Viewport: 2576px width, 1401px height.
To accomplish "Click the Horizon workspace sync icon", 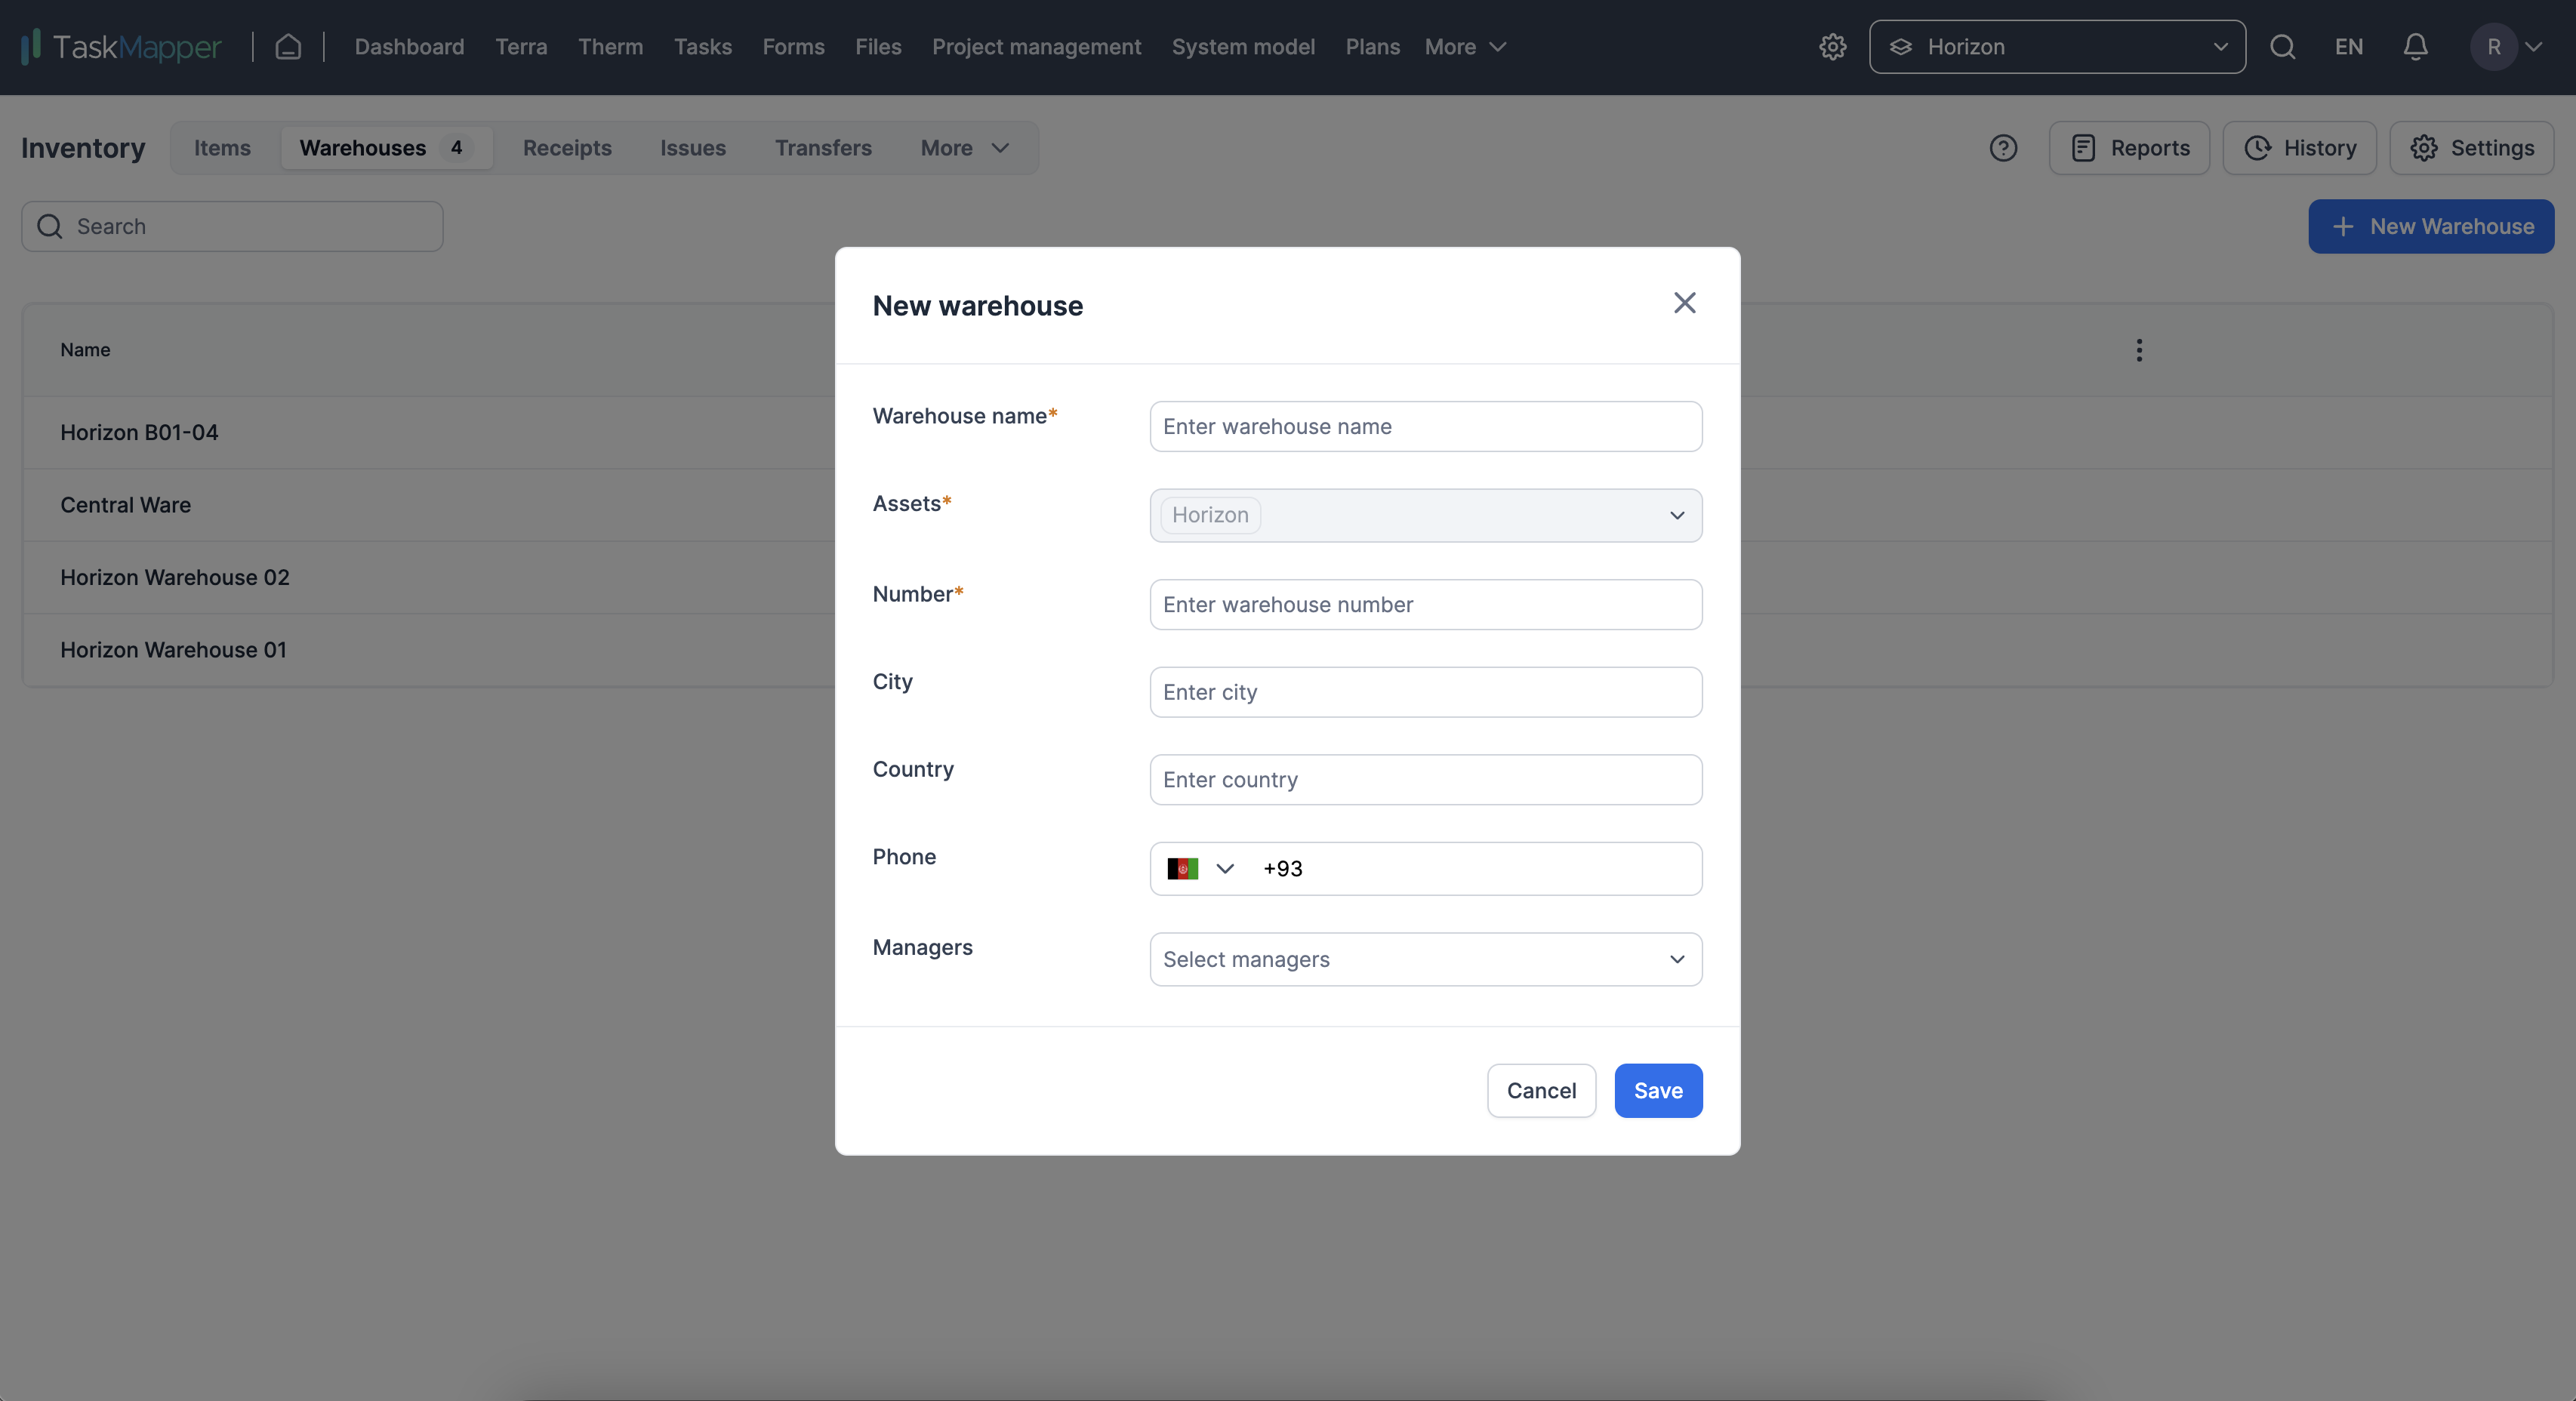I will [1900, 47].
